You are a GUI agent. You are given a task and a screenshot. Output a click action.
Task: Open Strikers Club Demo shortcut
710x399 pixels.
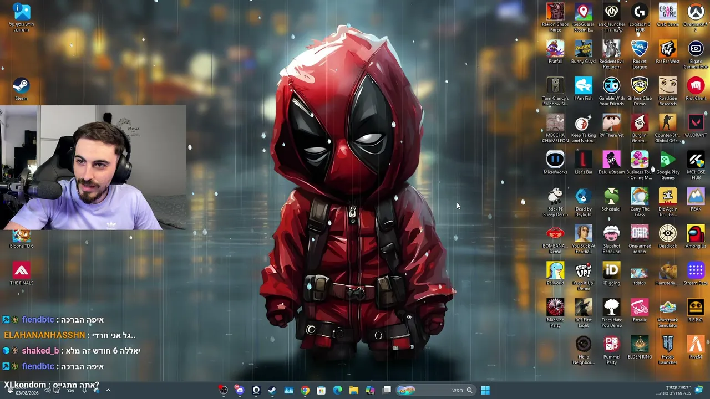click(640, 91)
